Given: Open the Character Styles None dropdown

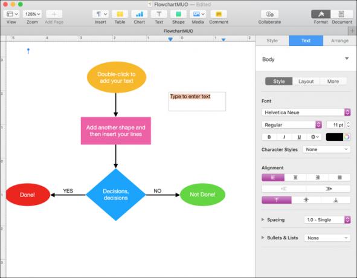Looking at the screenshot, I should click(326, 149).
